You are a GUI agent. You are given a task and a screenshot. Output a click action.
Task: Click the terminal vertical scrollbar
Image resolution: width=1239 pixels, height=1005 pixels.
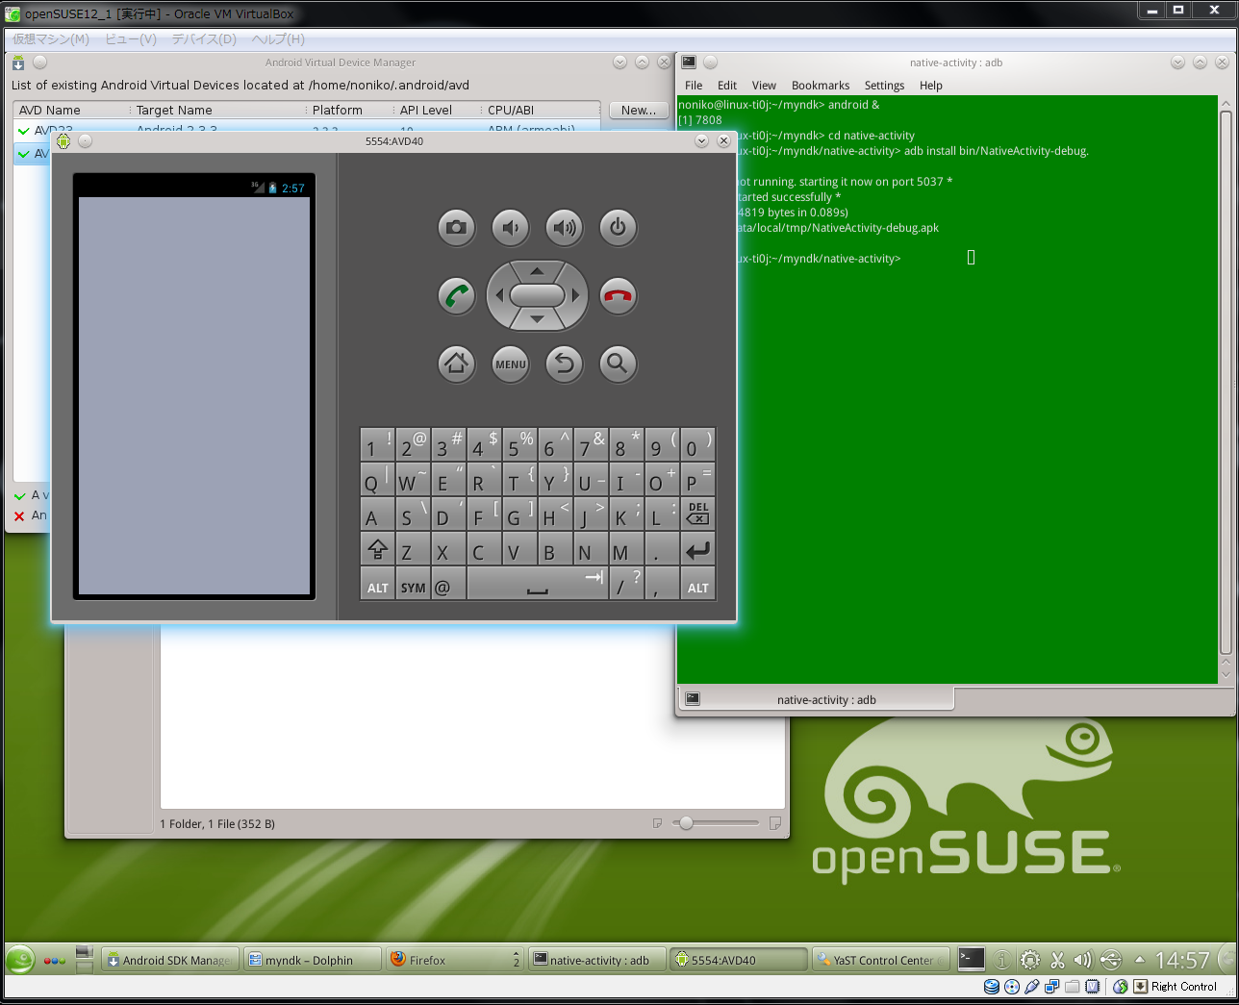(1226, 385)
